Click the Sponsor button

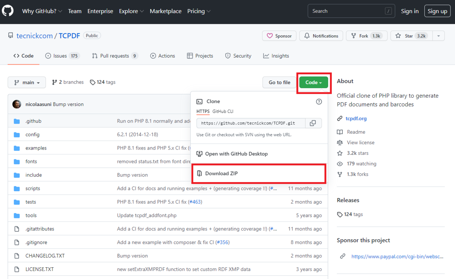(279, 36)
